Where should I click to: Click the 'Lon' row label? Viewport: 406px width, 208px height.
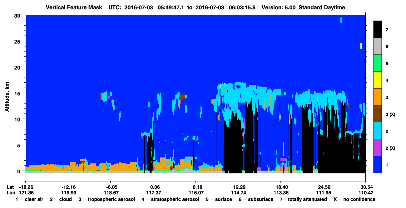point(10,192)
